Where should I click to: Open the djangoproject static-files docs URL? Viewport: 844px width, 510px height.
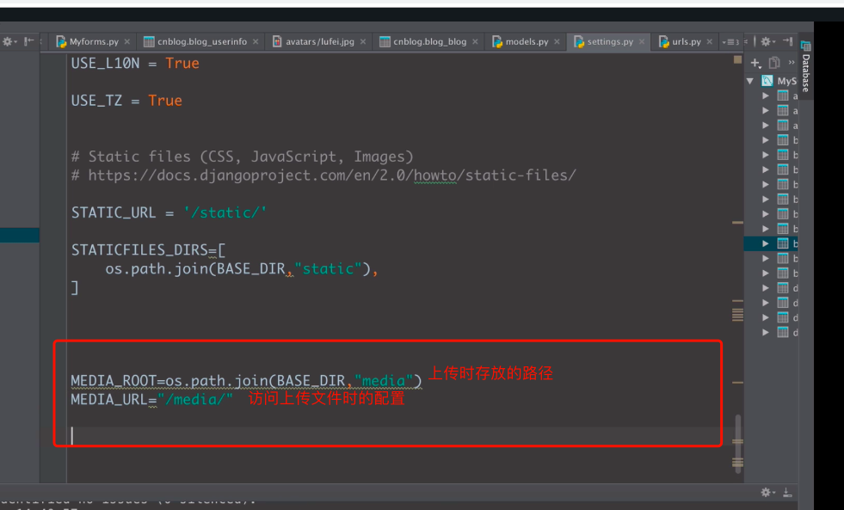(x=332, y=175)
